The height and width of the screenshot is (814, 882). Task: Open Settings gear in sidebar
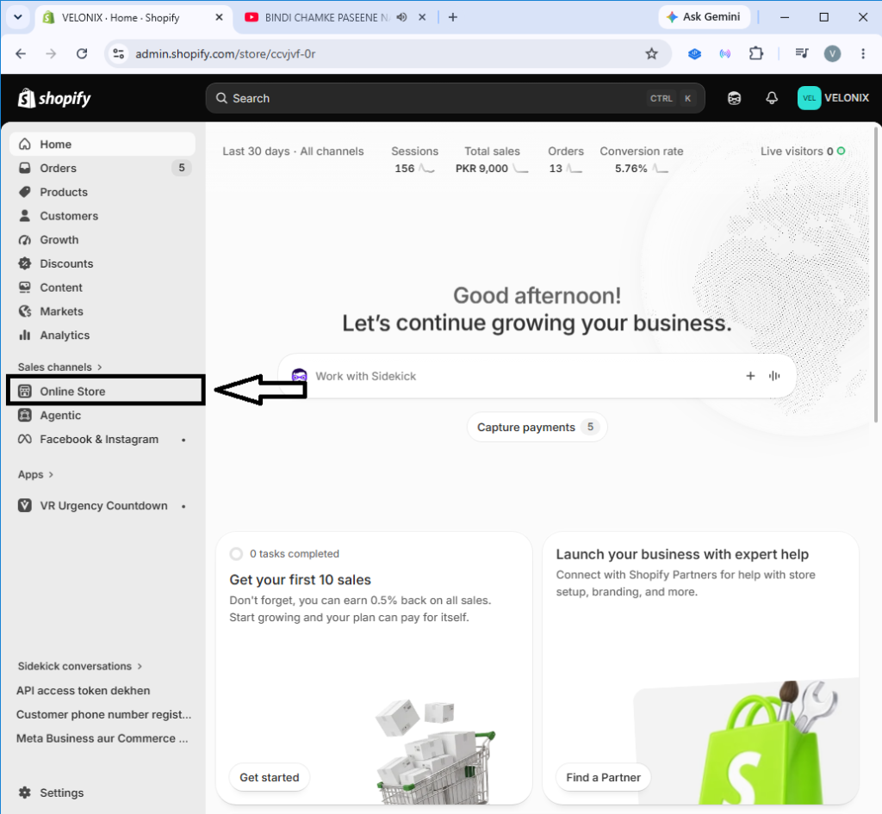click(x=25, y=792)
